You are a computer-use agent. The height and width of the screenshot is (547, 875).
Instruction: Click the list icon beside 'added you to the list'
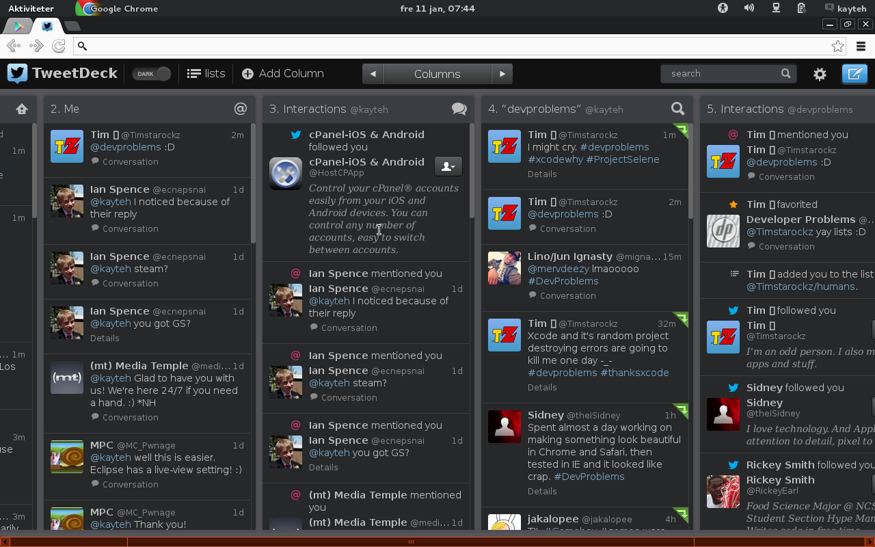[x=734, y=273]
